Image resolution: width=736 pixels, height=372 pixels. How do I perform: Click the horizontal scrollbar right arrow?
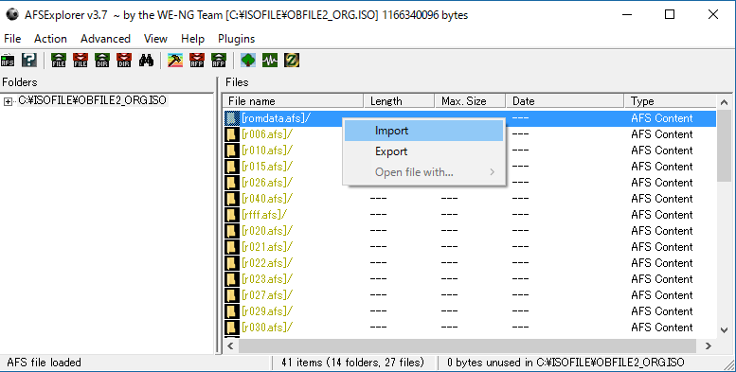(x=709, y=346)
